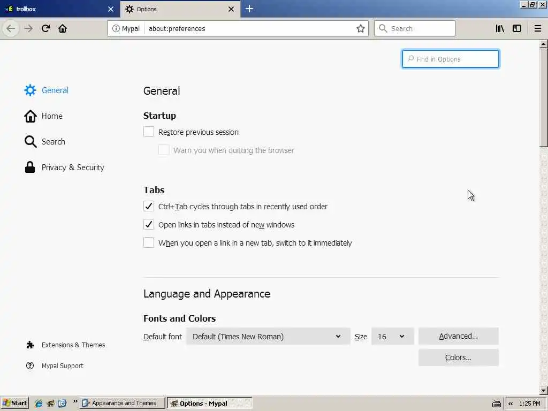Screen dimensions: 548x411
Task: Go back with the back arrow
Action: click(x=11, y=28)
